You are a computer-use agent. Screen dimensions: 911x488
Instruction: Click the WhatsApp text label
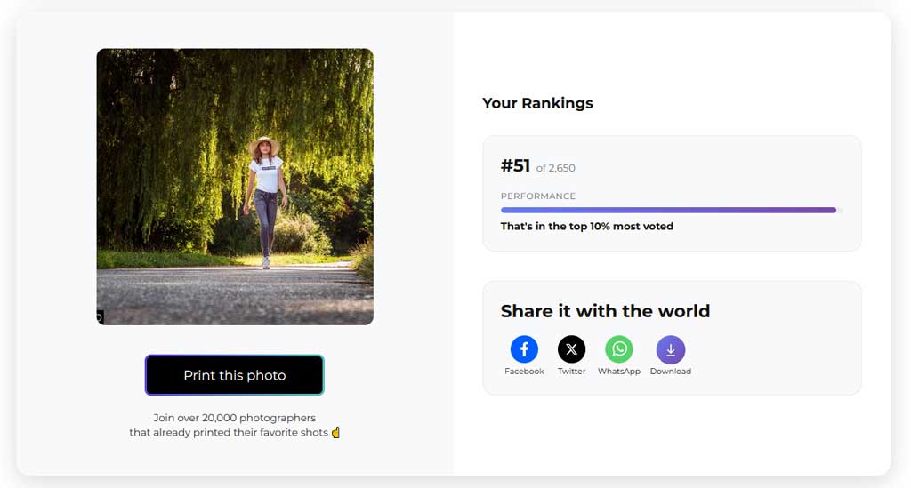click(x=618, y=372)
